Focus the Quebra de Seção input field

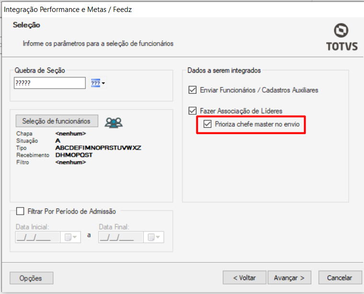pyautogui.click(x=50, y=83)
